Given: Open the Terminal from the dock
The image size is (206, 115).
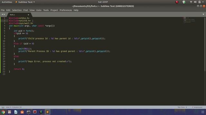Looking at the screenshot, I should click(x=28, y=112).
